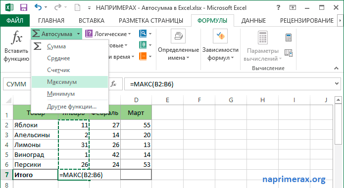Open the ФАЙЛ tab
344x188 pixels.
(x=15, y=21)
